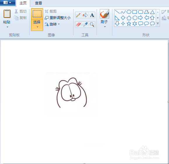Select the Curve shape
Image resolution: width=169 pixels, height=164 pixels.
click(x=123, y=12)
